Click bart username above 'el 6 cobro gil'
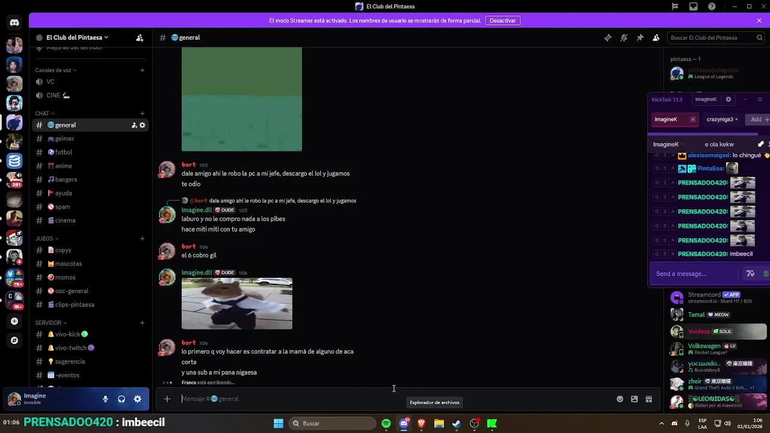The height and width of the screenshot is (433, 770). (188, 247)
